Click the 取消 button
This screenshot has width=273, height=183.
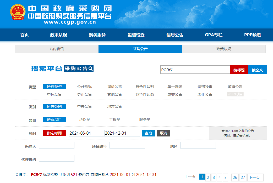pyautogui.click(x=163, y=133)
